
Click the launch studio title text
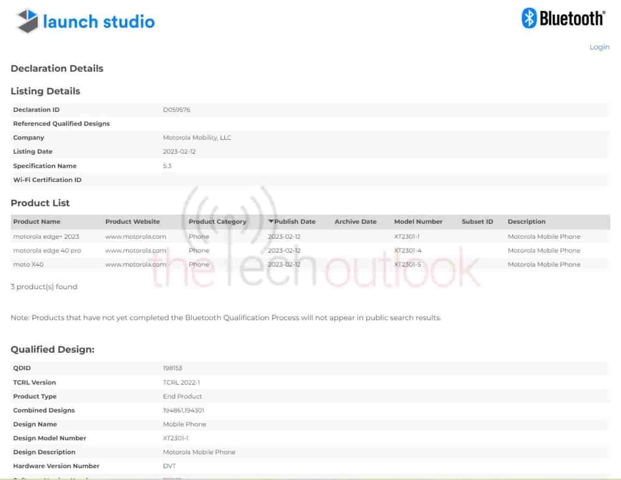click(99, 22)
